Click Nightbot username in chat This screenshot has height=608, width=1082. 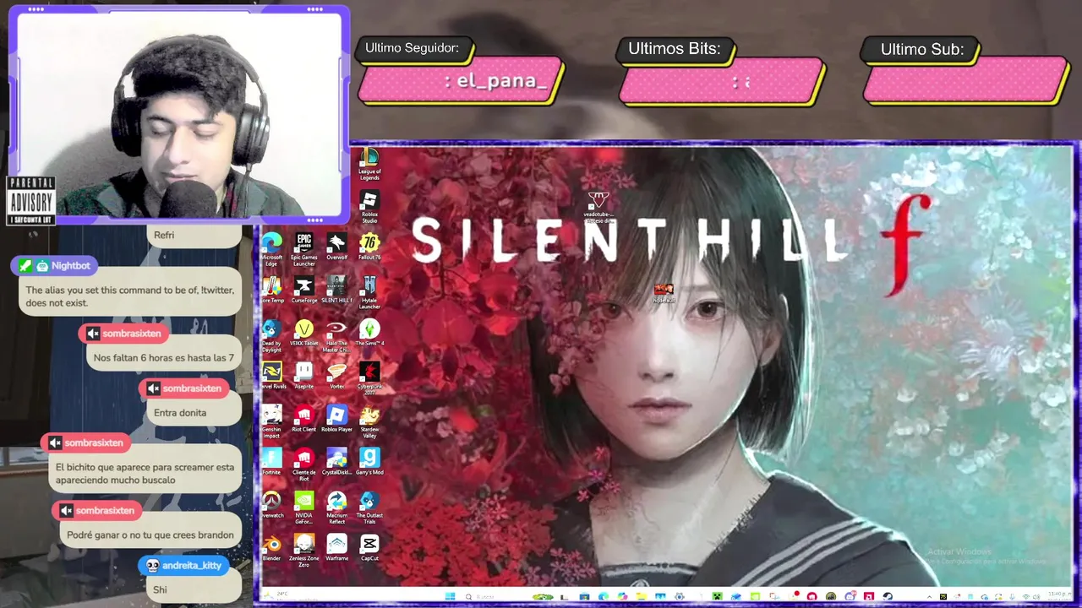click(71, 266)
